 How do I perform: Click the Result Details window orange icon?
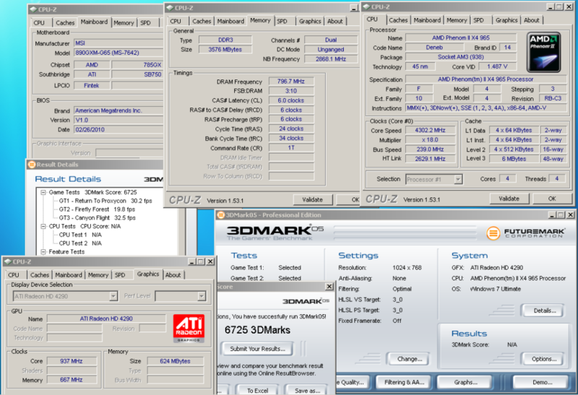coord(33,164)
